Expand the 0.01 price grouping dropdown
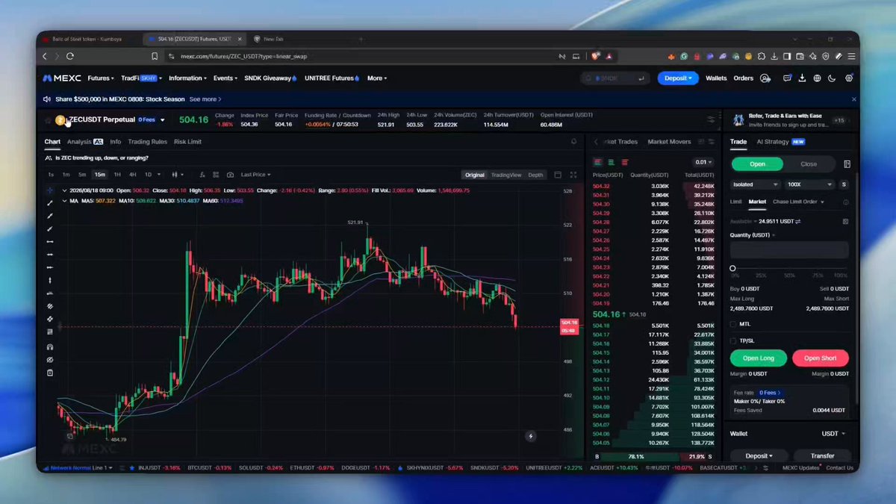This screenshot has width=896, height=504. tap(703, 162)
